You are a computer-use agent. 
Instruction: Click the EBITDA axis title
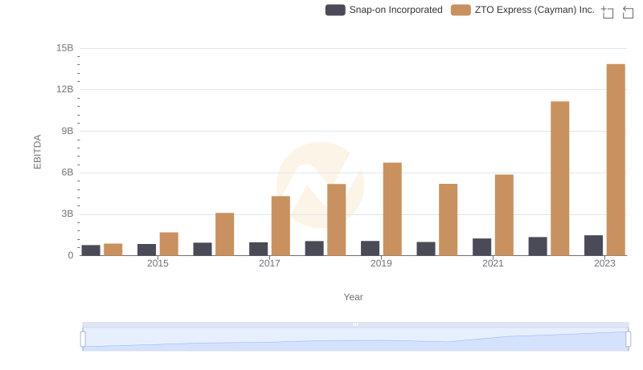37,152
